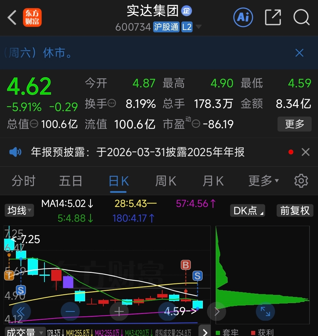Zoom out chart with minus button

tap(70, 311)
